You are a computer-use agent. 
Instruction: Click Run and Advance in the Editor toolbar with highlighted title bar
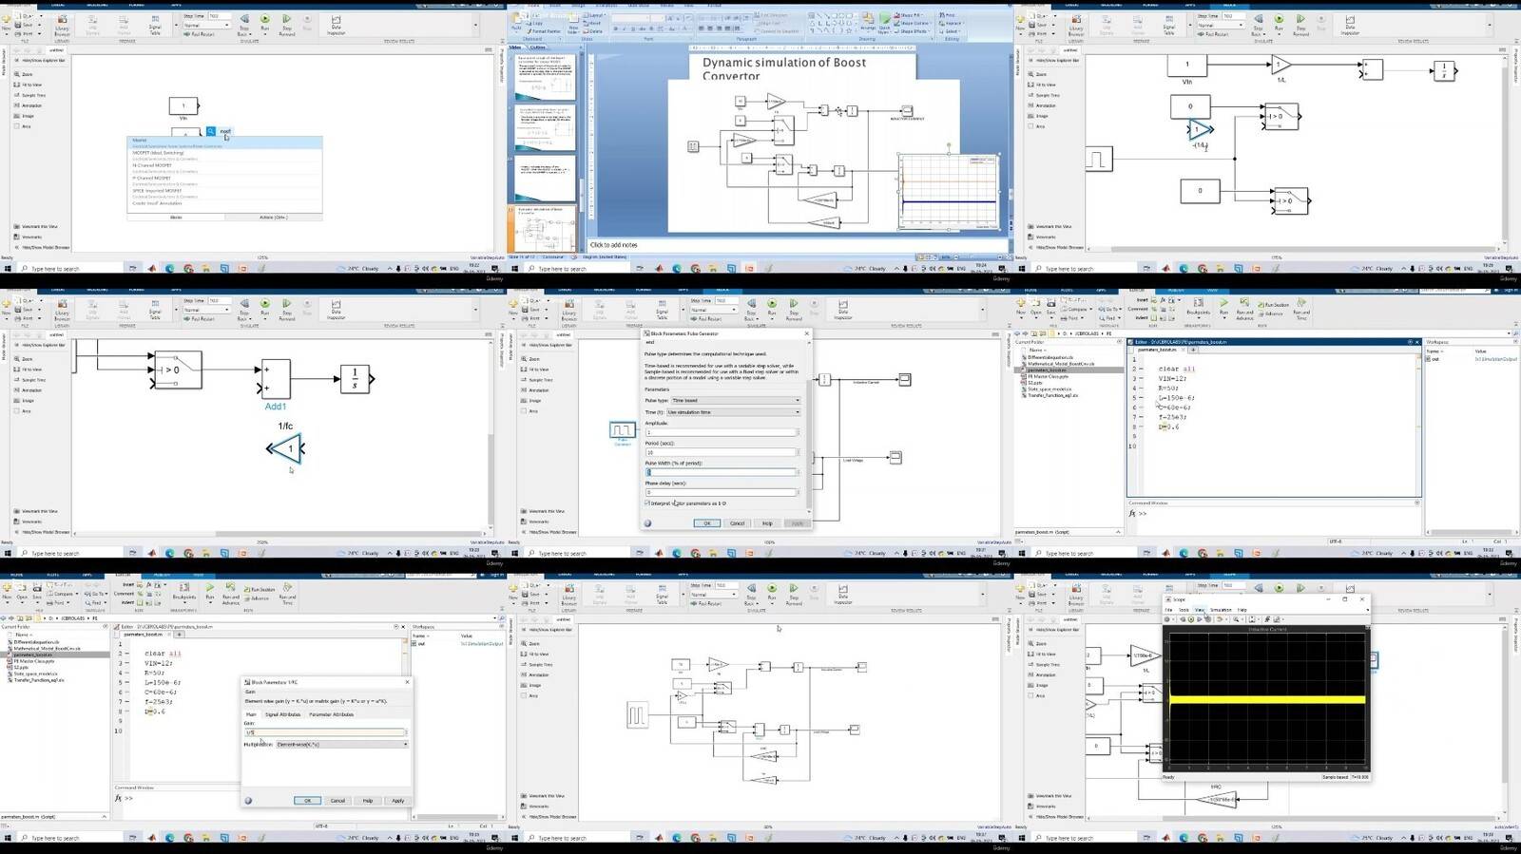click(x=1245, y=308)
